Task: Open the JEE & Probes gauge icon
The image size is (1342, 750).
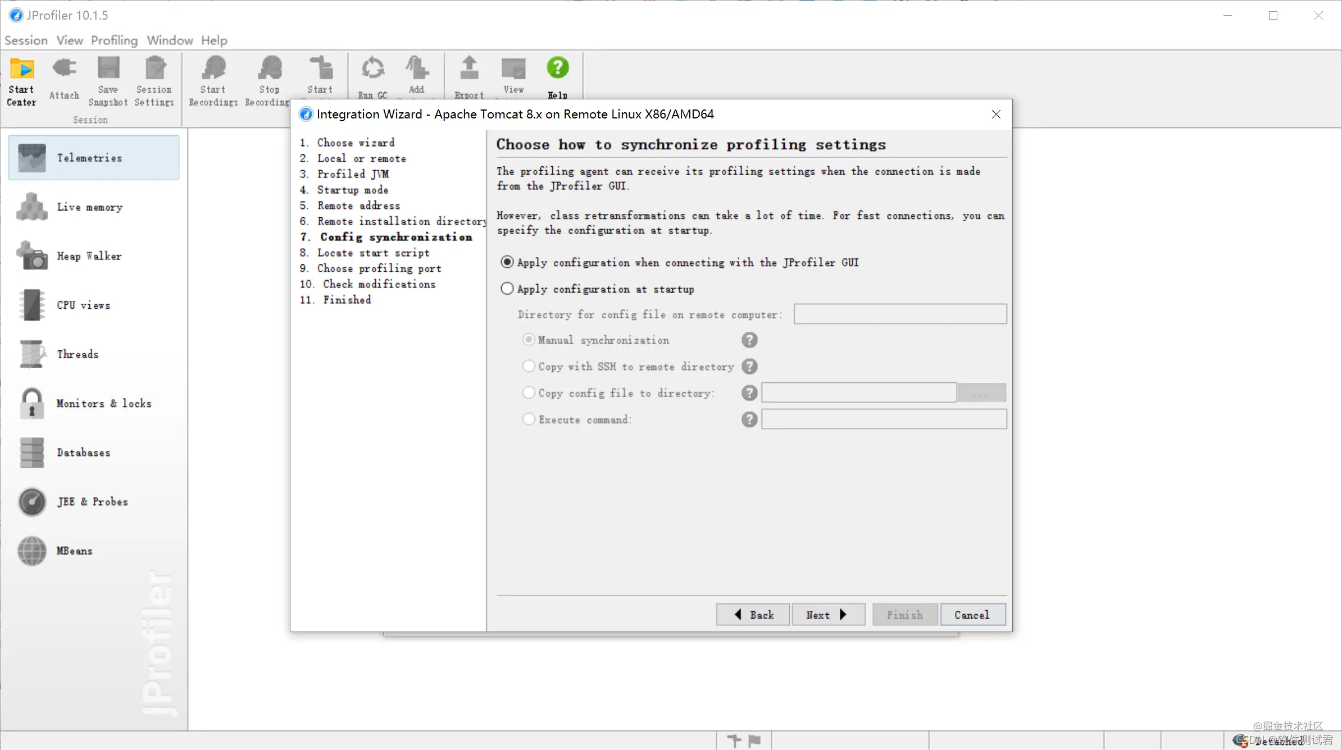Action: click(x=32, y=501)
